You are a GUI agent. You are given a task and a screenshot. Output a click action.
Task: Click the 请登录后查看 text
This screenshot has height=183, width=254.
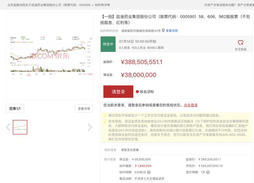click(130, 150)
